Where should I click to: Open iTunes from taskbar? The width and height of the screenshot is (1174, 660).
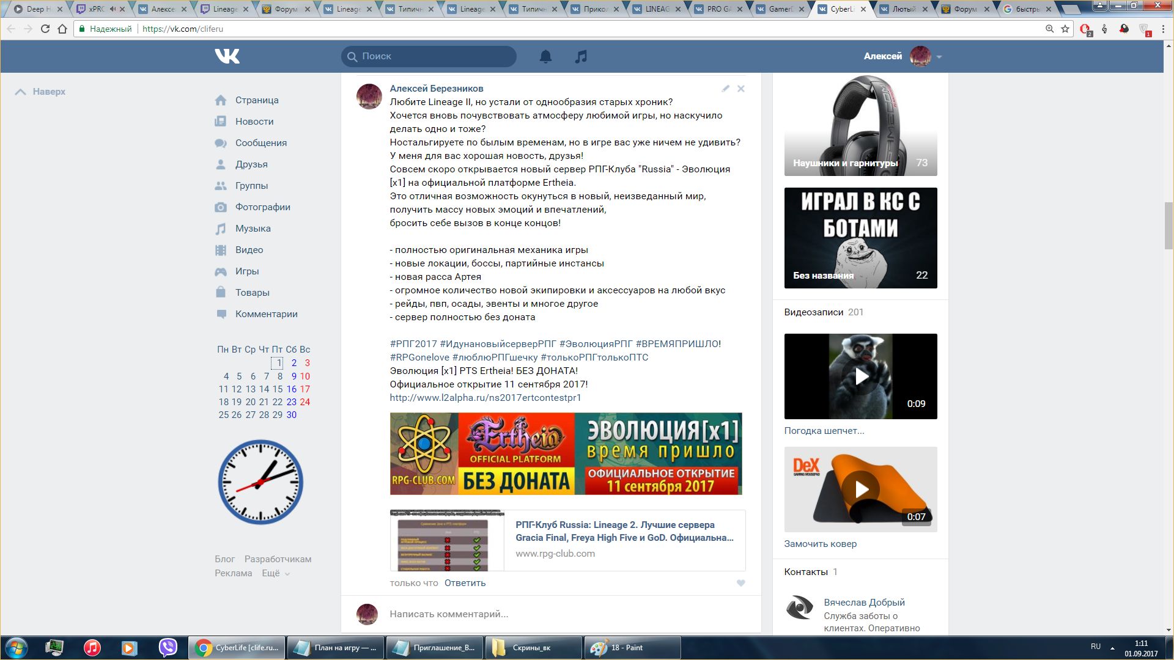tap(92, 648)
